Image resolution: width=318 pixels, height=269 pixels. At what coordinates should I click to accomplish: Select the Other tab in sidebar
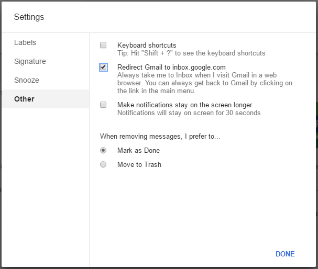(x=24, y=99)
